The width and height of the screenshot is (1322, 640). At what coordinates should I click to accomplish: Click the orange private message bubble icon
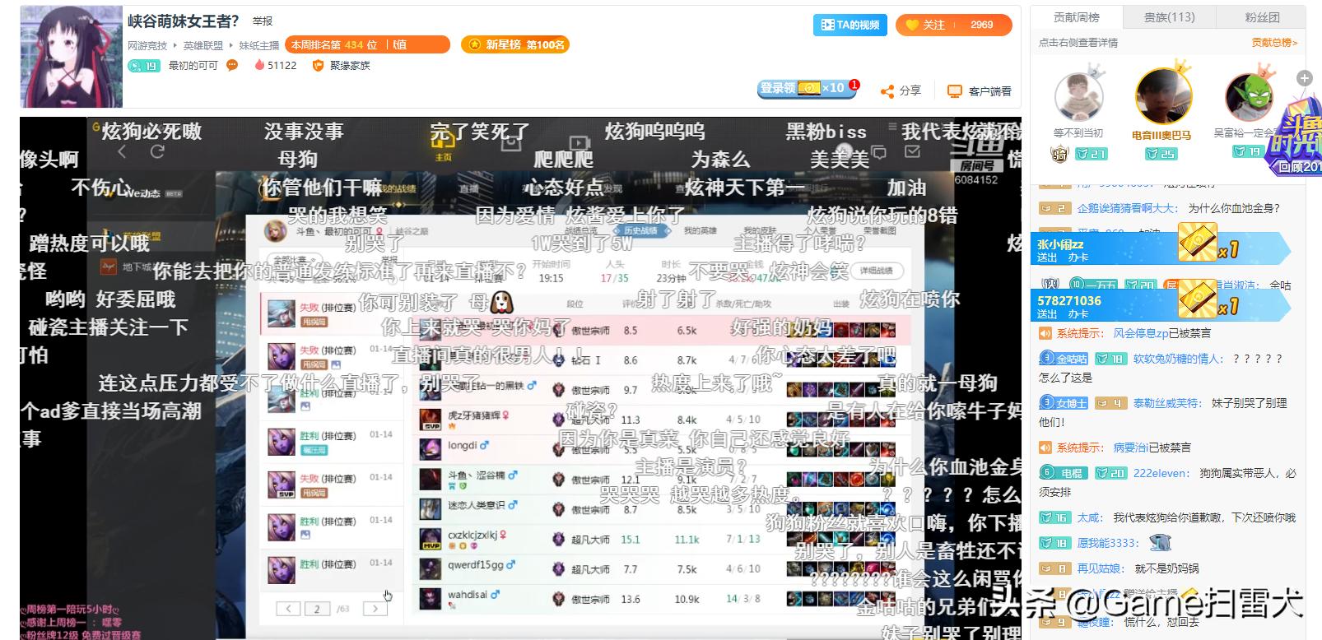[x=232, y=65]
